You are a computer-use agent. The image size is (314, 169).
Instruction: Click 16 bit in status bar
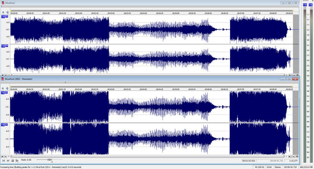click(269, 167)
